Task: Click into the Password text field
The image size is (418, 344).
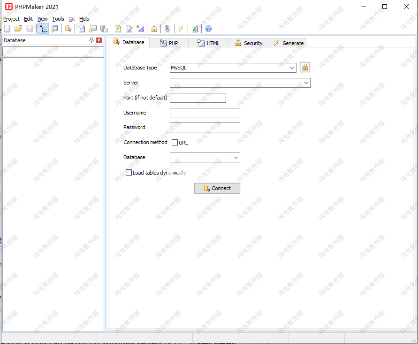Action: click(x=205, y=127)
